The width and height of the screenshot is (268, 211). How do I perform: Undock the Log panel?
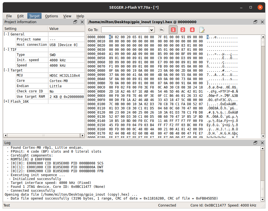(x=255, y=143)
